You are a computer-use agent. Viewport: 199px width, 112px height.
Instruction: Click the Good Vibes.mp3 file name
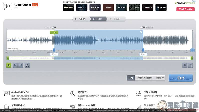pos(13,48)
